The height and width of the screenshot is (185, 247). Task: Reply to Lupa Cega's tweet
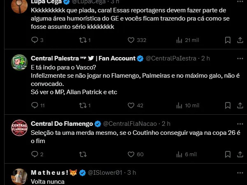35,40
